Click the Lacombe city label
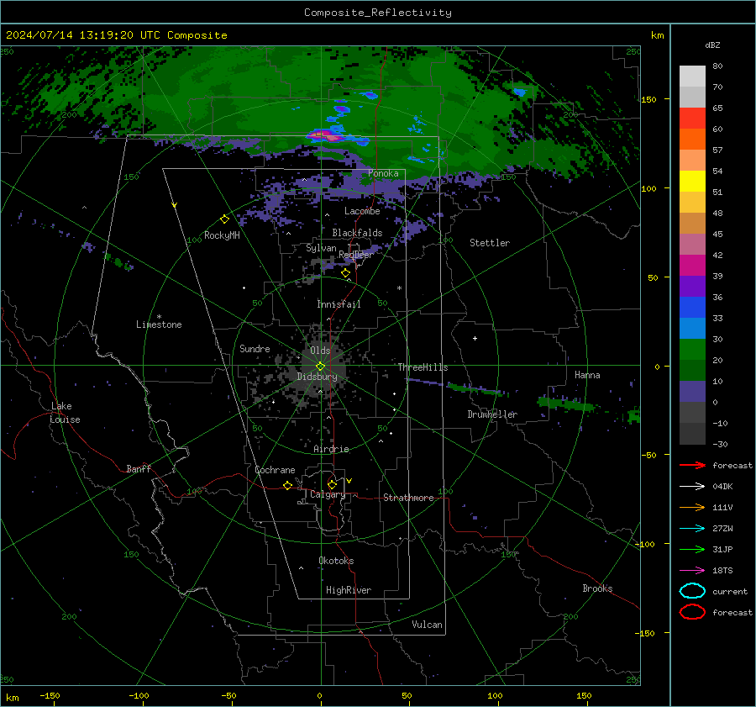Viewport: 756px width, 707px height. [362, 211]
